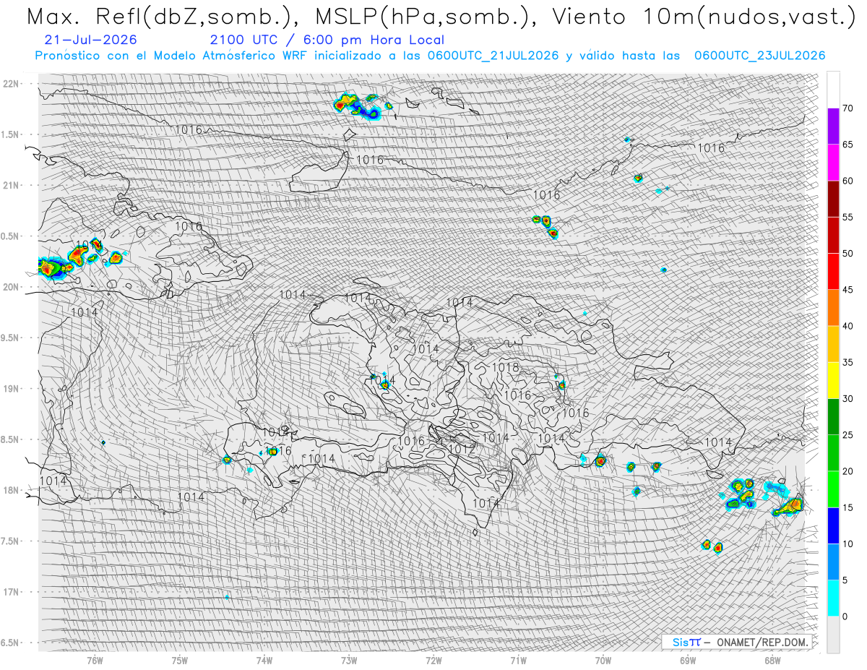This screenshot has height=670, width=867.
Task: Click the colorbar value "20"
Action: (847, 471)
